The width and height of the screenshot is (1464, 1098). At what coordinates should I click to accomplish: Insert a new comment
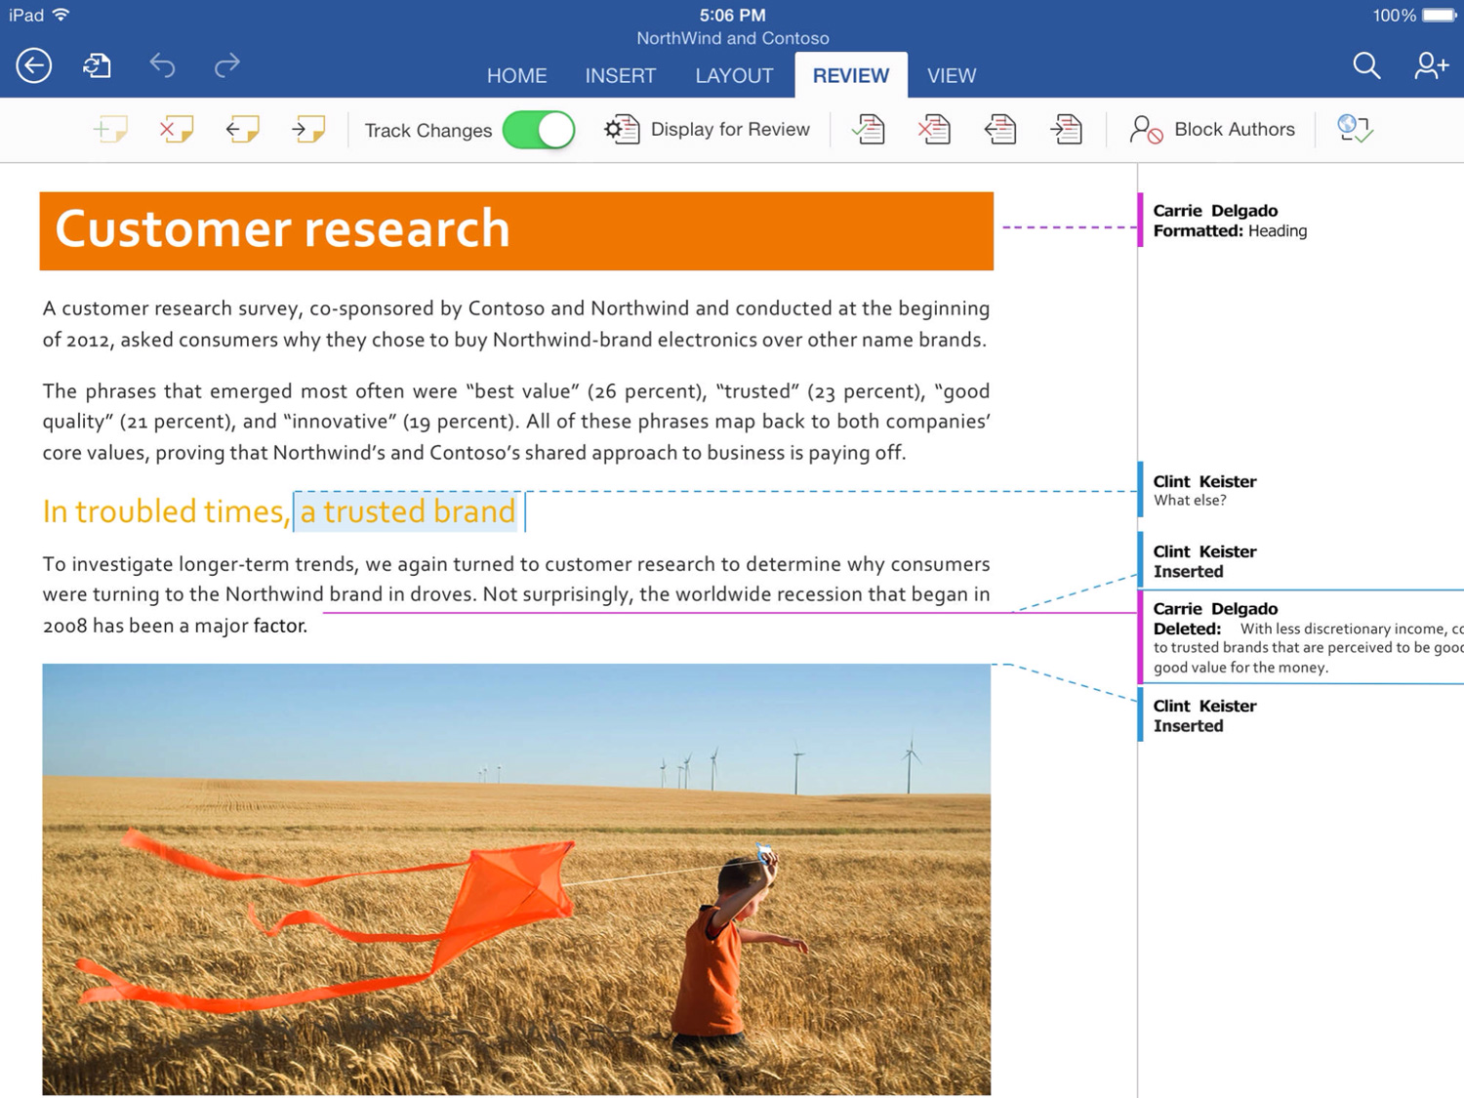click(110, 129)
